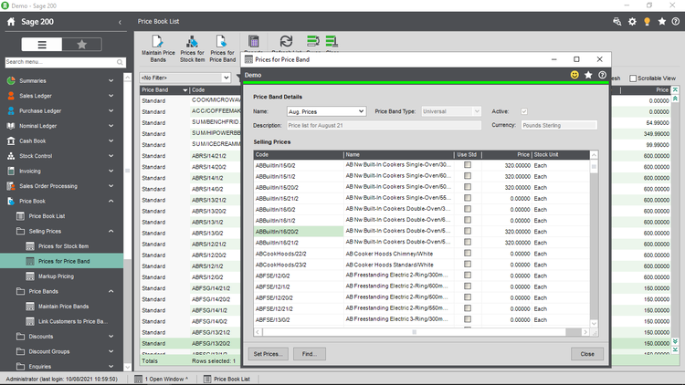Click the Set Prices button
Screen dimensions: 685x385
tap(269, 354)
